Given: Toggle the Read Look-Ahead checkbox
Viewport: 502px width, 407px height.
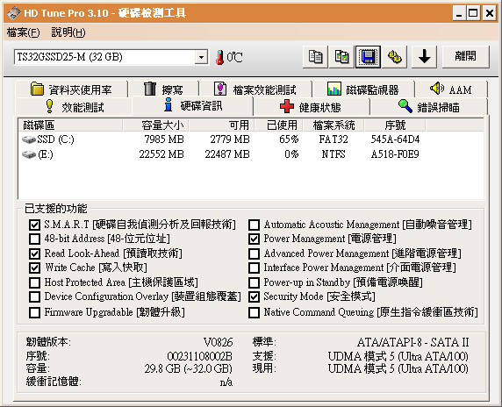Looking at the screenshot, I should click(x=34, y=253).
